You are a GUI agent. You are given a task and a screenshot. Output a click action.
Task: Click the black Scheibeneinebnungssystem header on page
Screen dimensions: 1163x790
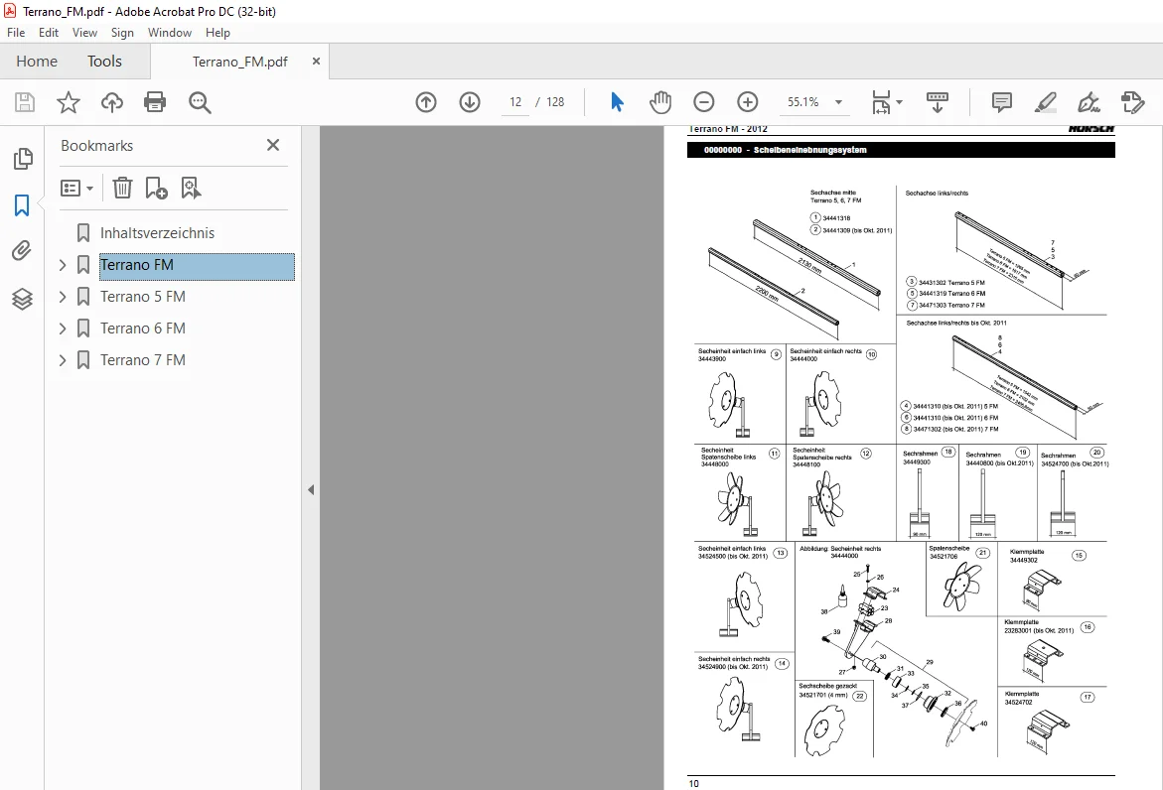click(901, 150)
